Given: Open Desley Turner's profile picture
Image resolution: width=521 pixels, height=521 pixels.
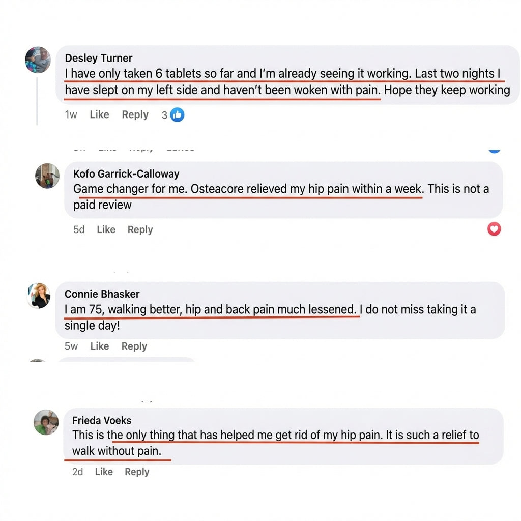Looking at the screenshot, I should 38,60.
